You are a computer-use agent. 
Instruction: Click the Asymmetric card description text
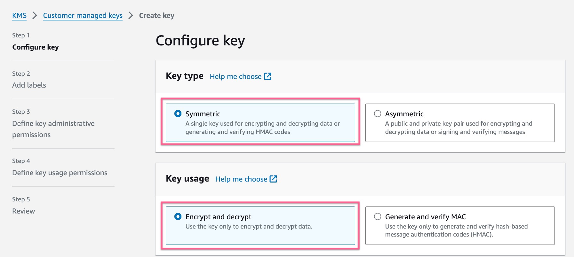coord(459,128)
